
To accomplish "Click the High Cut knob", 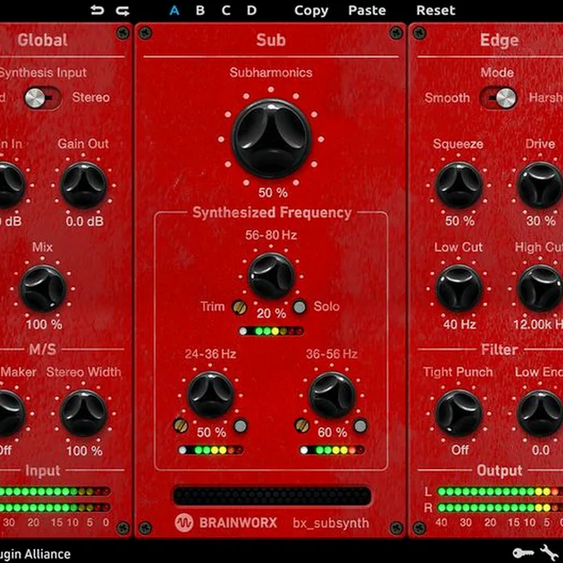I will pos(540,288).
